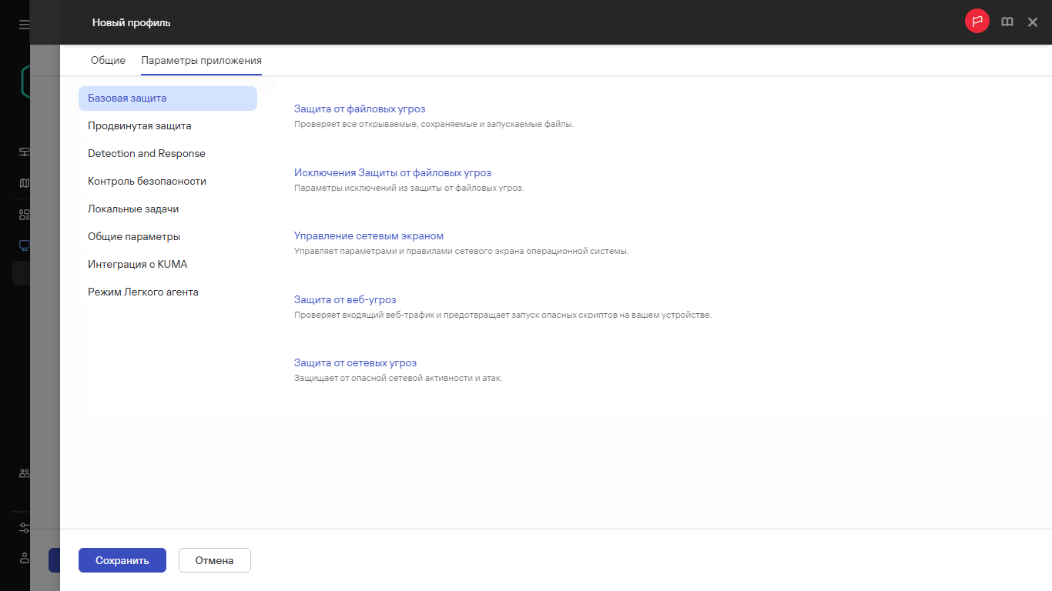
Task: Click the monitor devices icon in sidebar
Action: (x=24, y=245)
